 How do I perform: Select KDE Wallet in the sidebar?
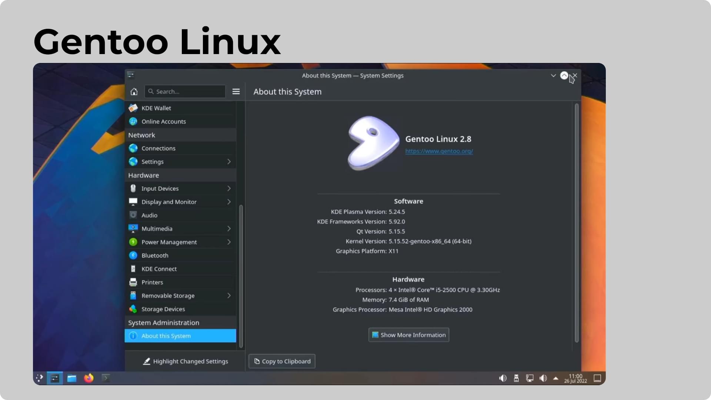point(180,108)
